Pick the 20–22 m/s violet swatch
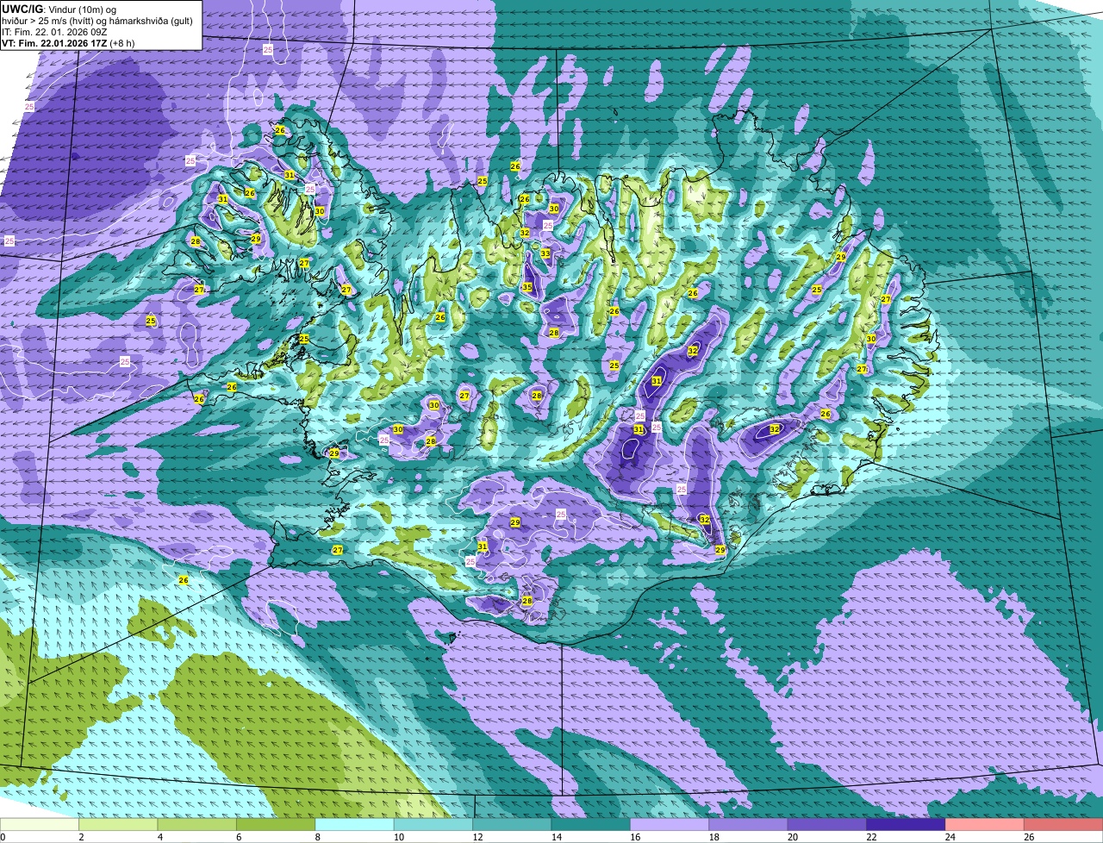The height and width of the screenshot is (843, 1103). 827,824
